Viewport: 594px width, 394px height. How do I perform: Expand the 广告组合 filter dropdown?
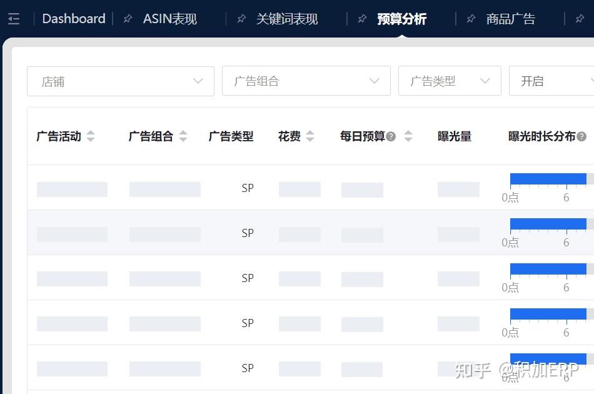point(306,81)
